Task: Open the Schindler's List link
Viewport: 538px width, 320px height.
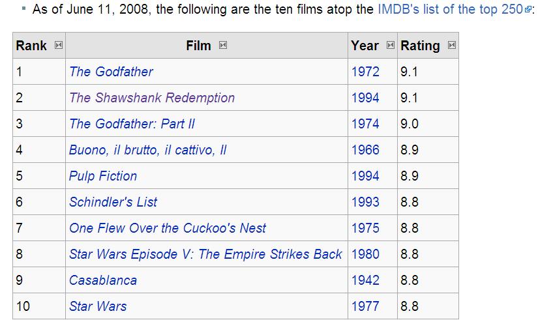Action: click(113, 201)
